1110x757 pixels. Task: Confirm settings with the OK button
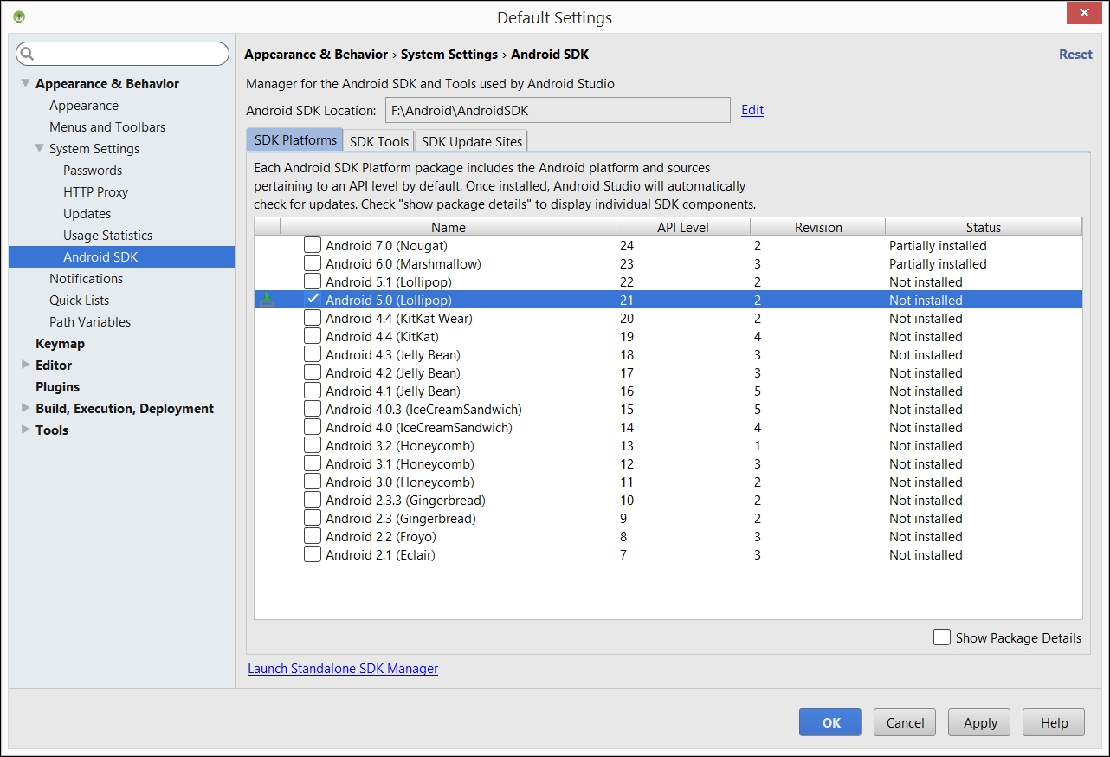pos(830,722)
